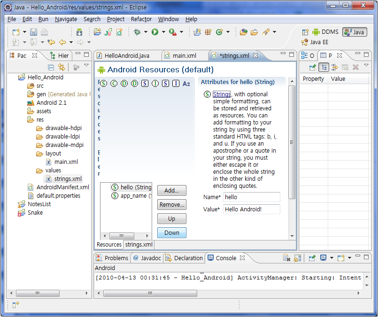Click the green Run icon
The image size is (378, 317).
point(155,32)
